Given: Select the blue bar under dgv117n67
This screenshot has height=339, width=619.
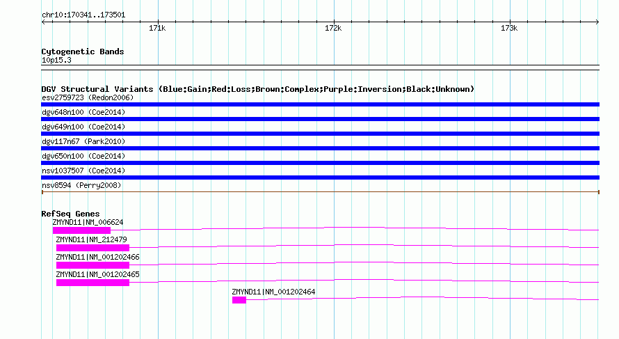Looking at the screenshot, I should tap(320, 148).
